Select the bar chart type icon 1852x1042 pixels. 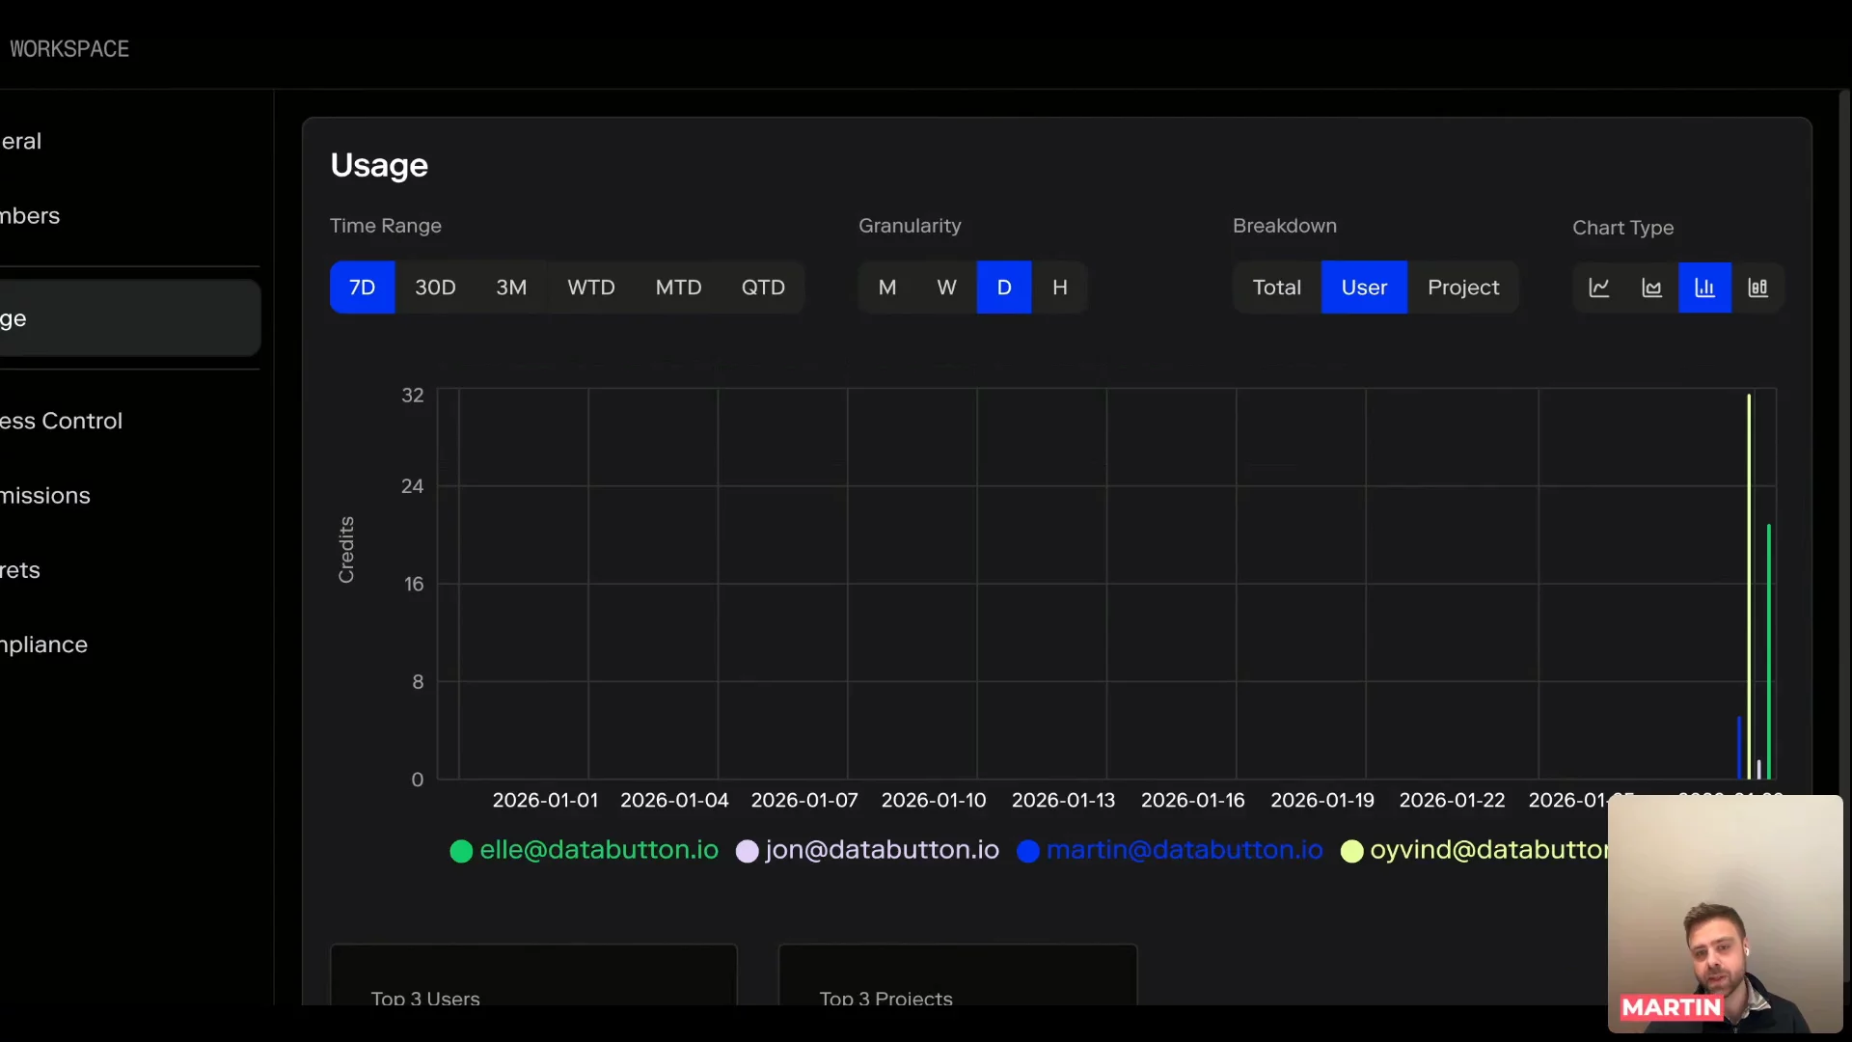tap(1704, 288)
